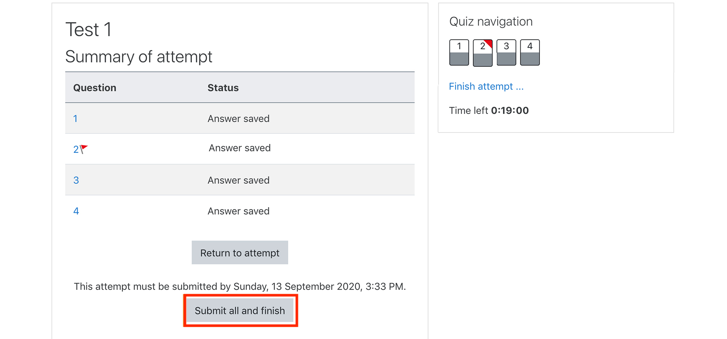The height and width of the screenshot is (339, 727).
Task: Click the Return to attempt button
Action: [x=239, y=252]
